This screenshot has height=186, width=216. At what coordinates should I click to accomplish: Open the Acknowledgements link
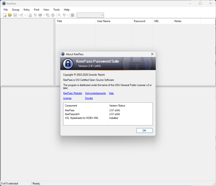pos(95,93)
